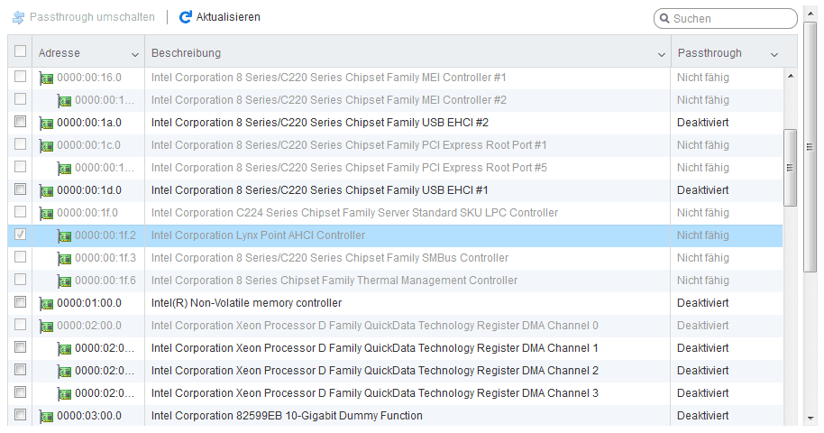The width and height of the screenshot is (824, 433).
Task: Open the Beschreibung column dropdown arrow
Action: (663, 54)
